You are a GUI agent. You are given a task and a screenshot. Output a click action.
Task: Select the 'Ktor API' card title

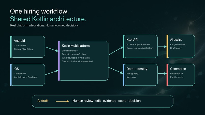tap(132, 40)
